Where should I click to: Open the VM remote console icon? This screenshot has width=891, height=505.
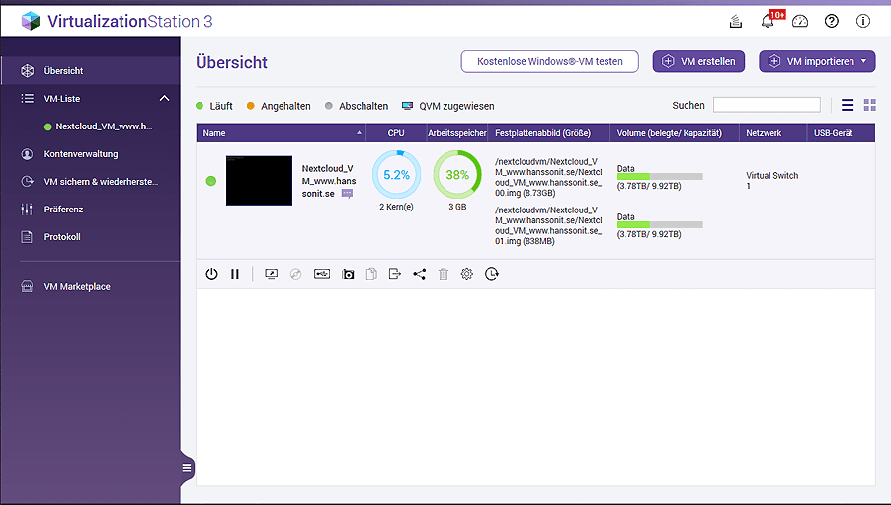(x=271, y=274)
